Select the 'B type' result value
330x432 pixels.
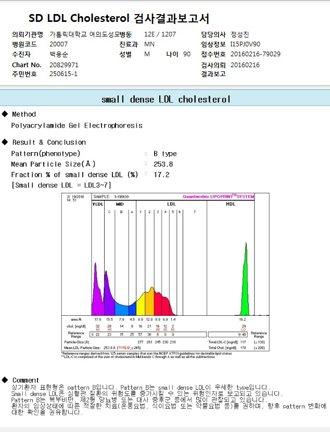pos(165,154)
